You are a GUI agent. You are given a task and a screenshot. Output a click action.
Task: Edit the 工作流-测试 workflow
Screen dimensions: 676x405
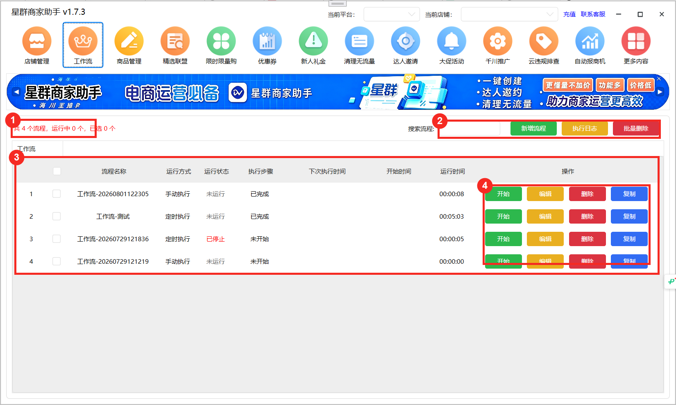[545, 216]
